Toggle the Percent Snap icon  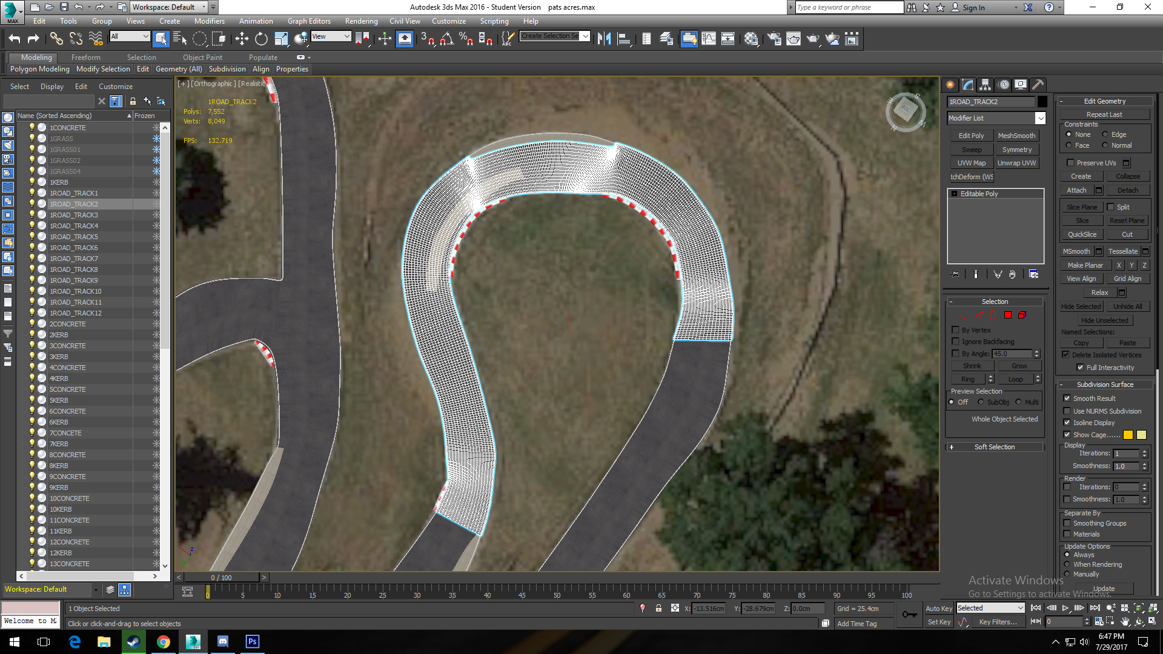[466, 39]
